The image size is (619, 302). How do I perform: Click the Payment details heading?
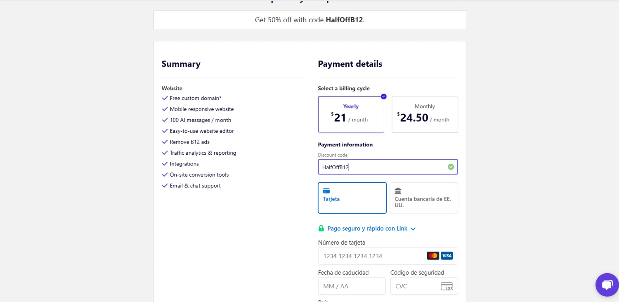350,64
